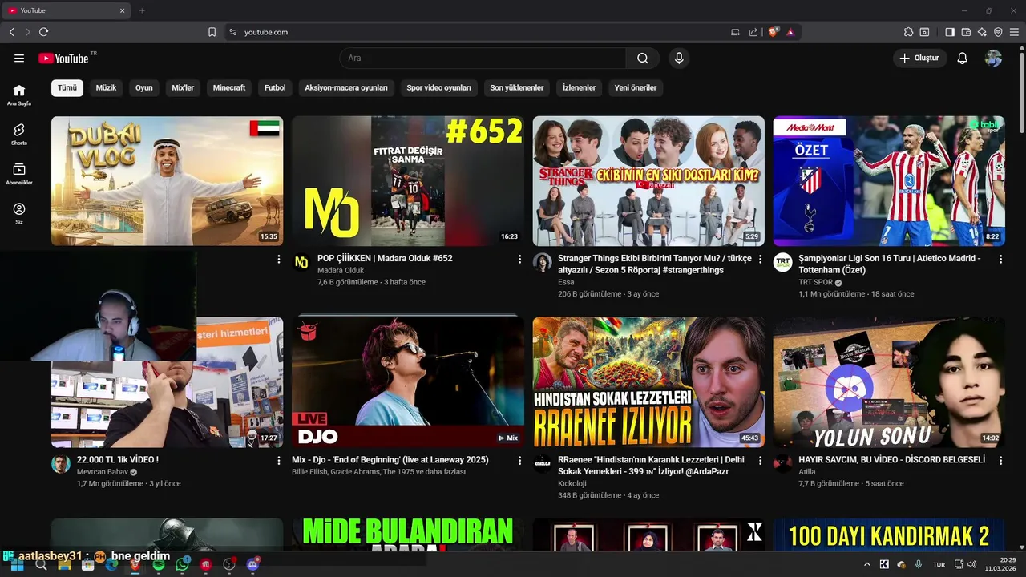Click the browser back arrow
This screenshot has height=577, width=1026.
click(11, 32)
